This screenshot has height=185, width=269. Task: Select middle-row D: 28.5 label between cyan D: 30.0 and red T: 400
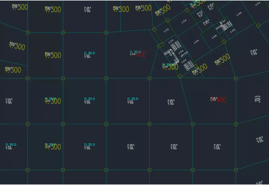click(x=171, y=102)
